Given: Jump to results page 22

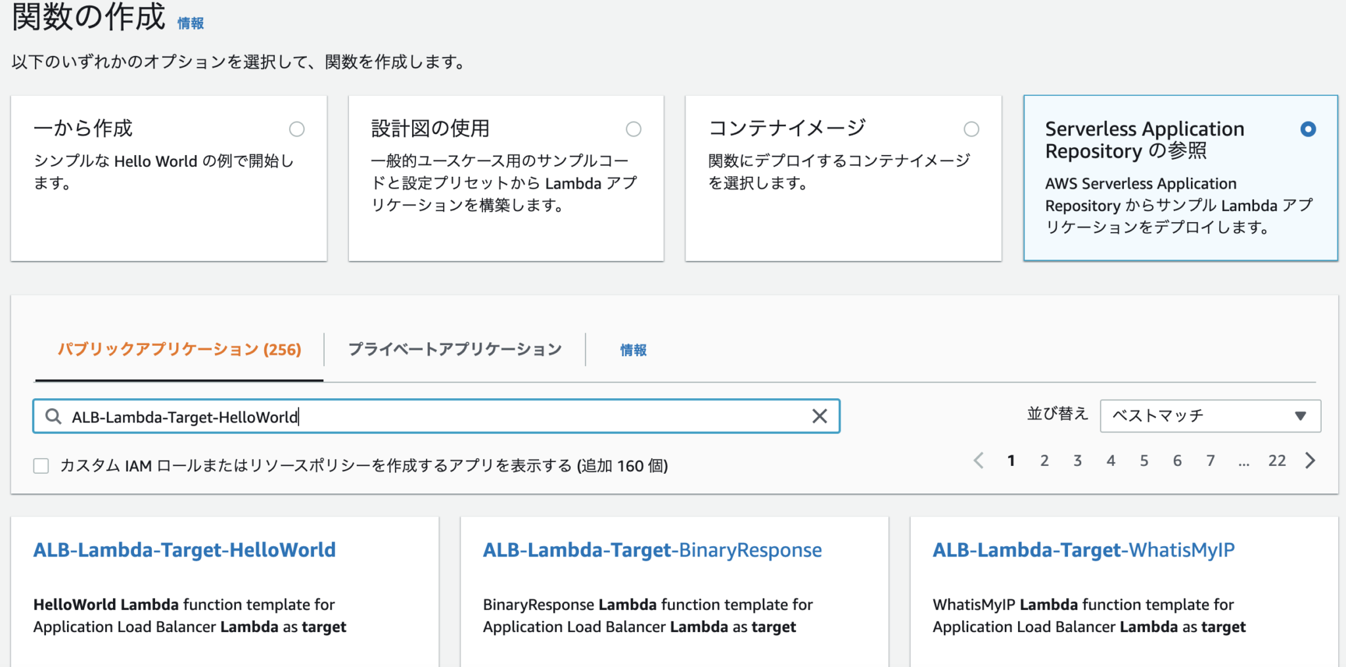Looking at the screenshot, I should 1277,461.
